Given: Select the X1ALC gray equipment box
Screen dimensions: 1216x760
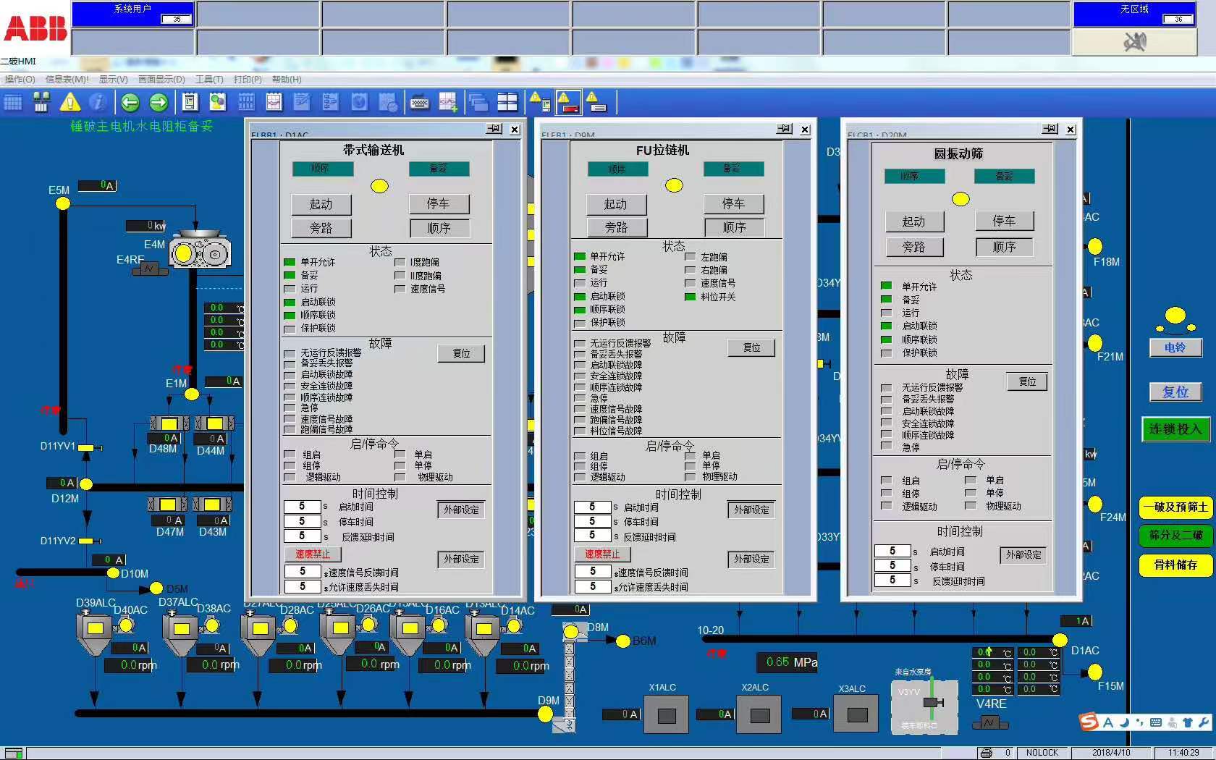Looking at the screenshot, I should [x=667, y=715].
